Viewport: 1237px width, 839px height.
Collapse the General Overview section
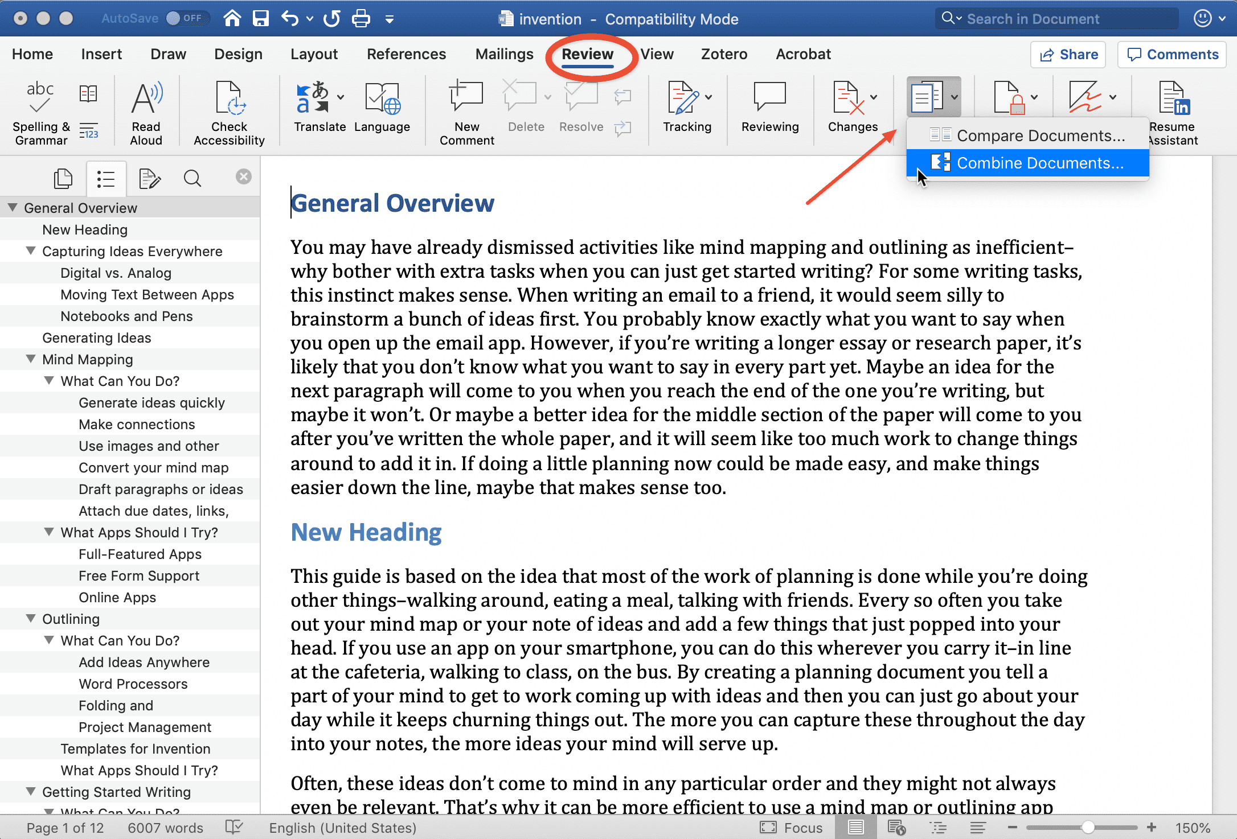click(13, 208)
